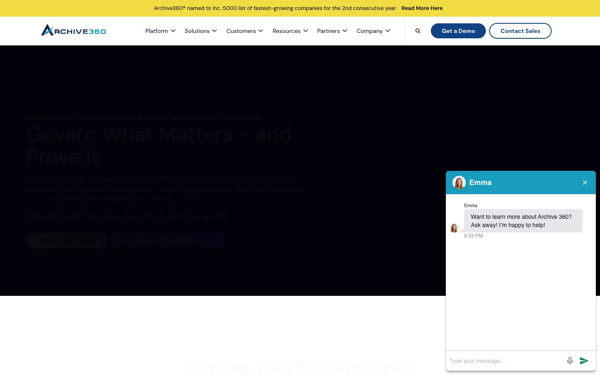This screenshot has width=600, height=375.
Task: Click Emma's small avatar beside the message
Action: 454,228
